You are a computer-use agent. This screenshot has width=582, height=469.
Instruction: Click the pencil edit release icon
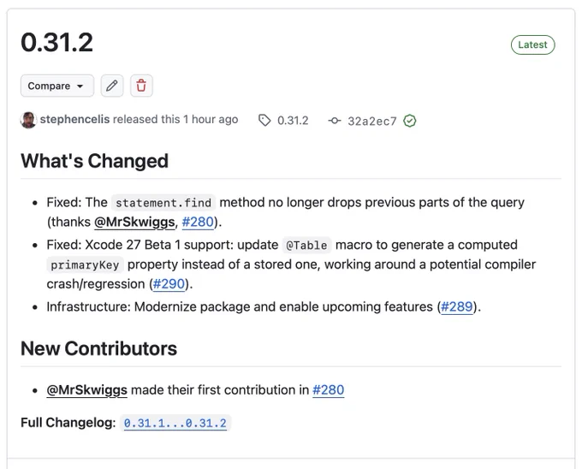point(112,86)
